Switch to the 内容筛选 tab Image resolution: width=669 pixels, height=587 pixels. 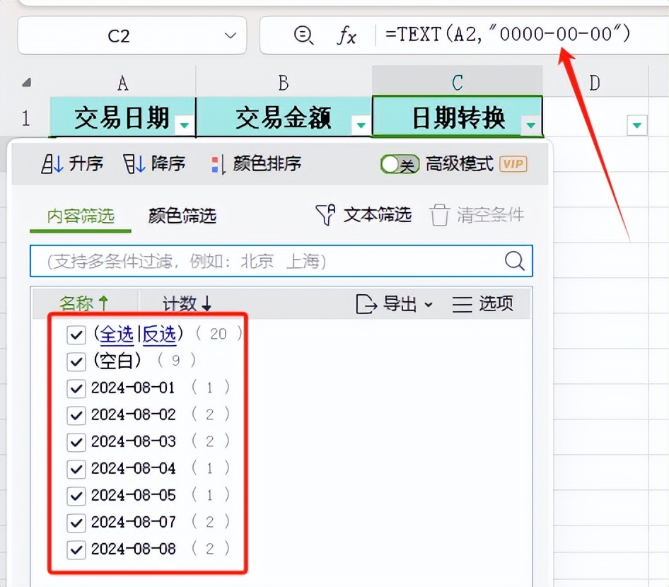point(81,216)
